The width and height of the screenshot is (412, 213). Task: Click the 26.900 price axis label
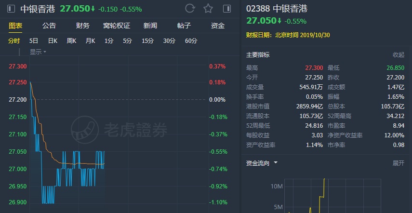tap(18, 202)
